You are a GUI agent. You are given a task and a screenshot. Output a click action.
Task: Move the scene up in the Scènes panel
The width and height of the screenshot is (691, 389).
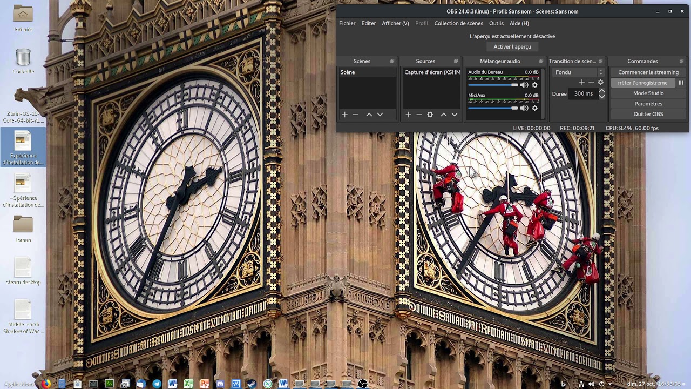click(x=369, y=115)
